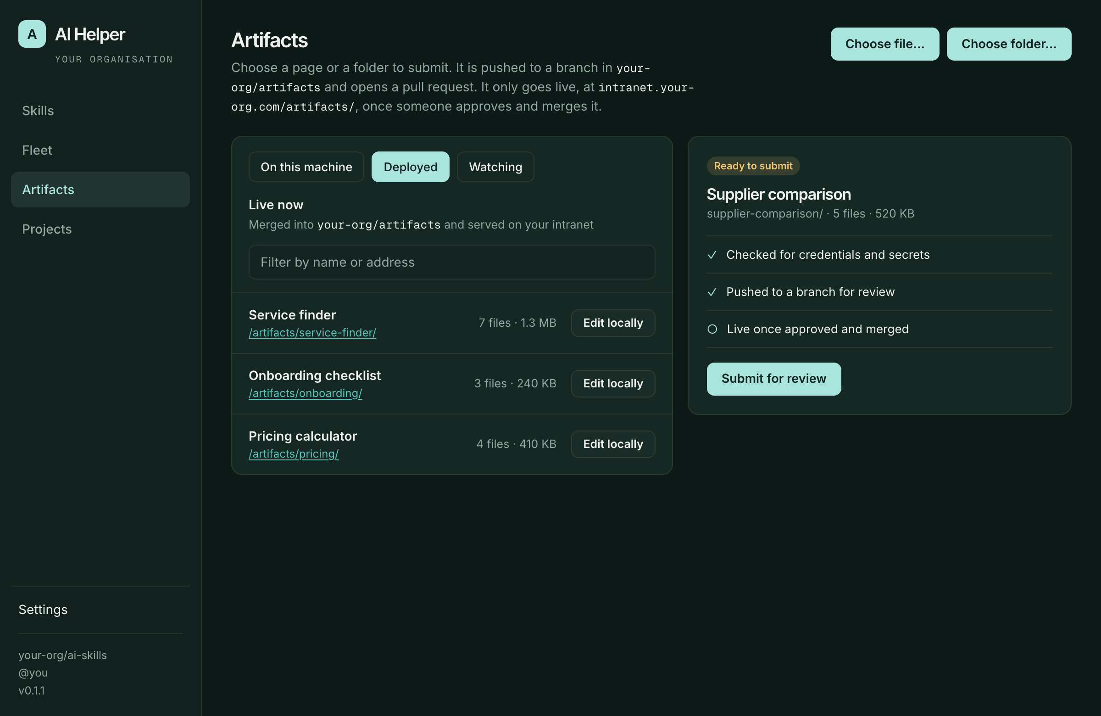Click the 'Checked for credentials and secrets' text
Viewport: 1101px width, 716px height.
pos(828,255)
